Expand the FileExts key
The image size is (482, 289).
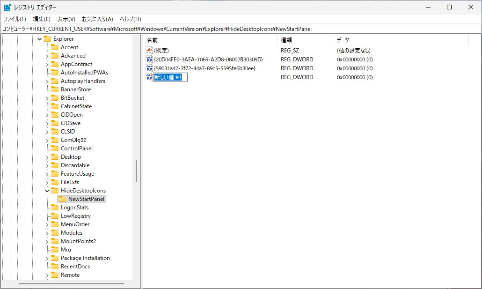(x=47, y=182)
